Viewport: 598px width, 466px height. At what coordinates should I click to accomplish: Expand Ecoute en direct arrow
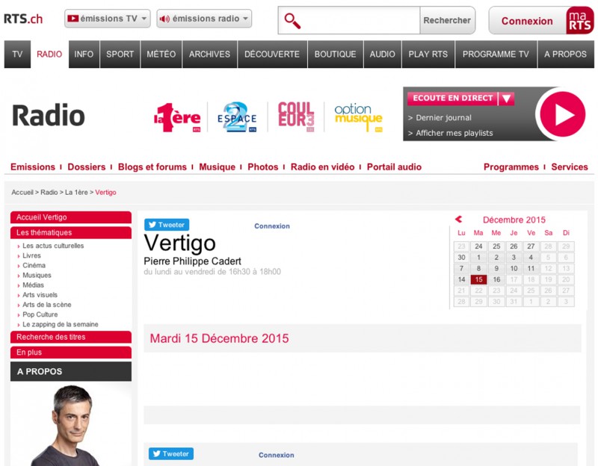point(506,99)
